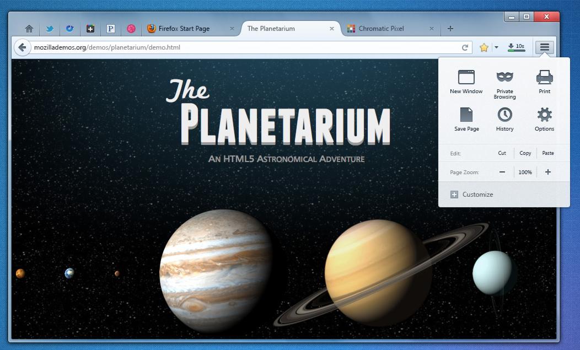Choose Save Page

point(466,120)
